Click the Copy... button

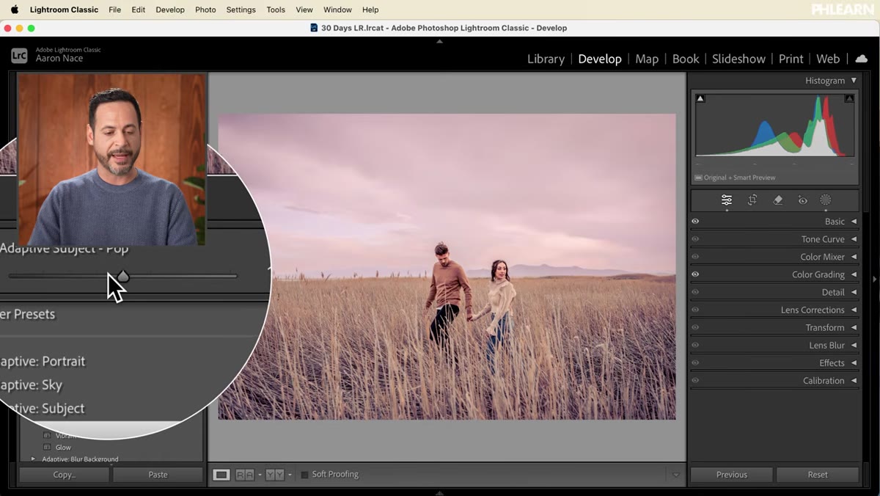click(x=65, y=475)
